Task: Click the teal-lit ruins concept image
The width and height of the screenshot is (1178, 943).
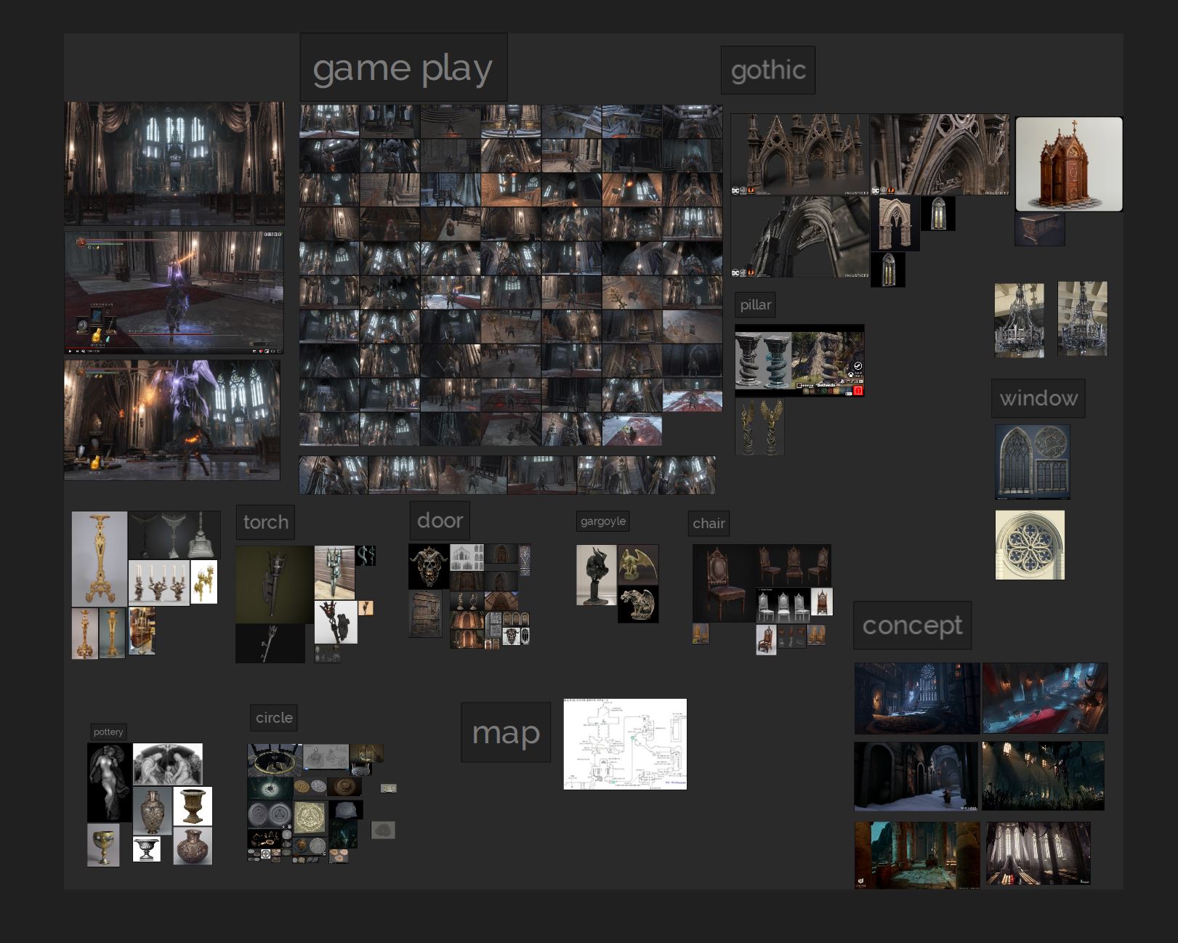Action: pos(917,855)
